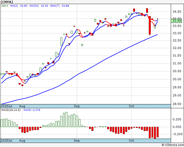Click Sep on the MACD panel axis

tap(77, 141)
